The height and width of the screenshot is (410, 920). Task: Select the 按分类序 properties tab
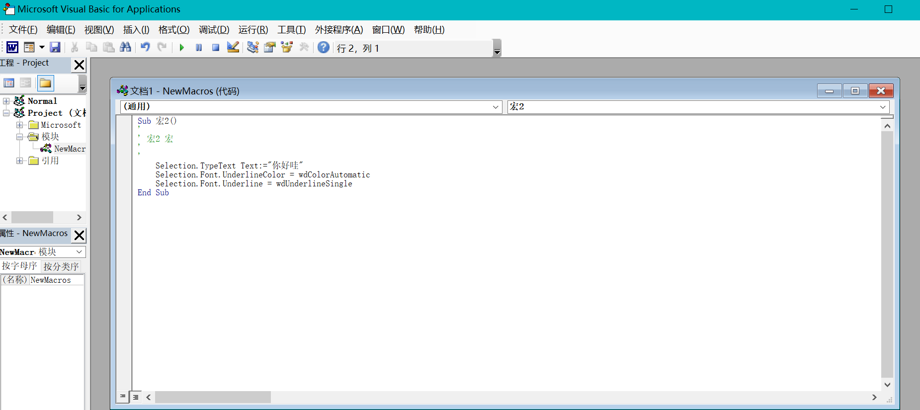click(61, 266)
